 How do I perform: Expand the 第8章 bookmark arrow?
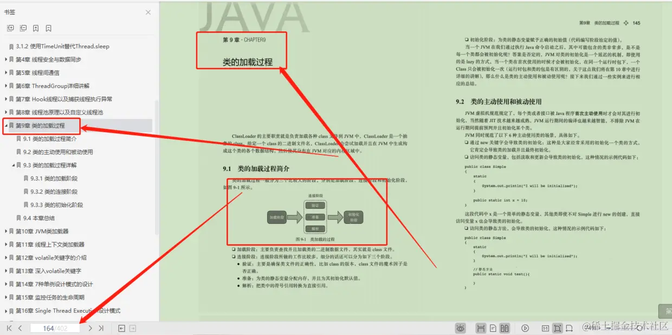tap(5, 112)
